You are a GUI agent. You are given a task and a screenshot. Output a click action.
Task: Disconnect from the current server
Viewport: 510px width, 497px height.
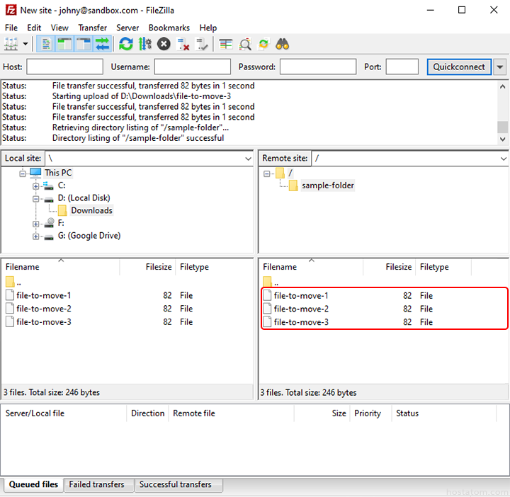183,44
